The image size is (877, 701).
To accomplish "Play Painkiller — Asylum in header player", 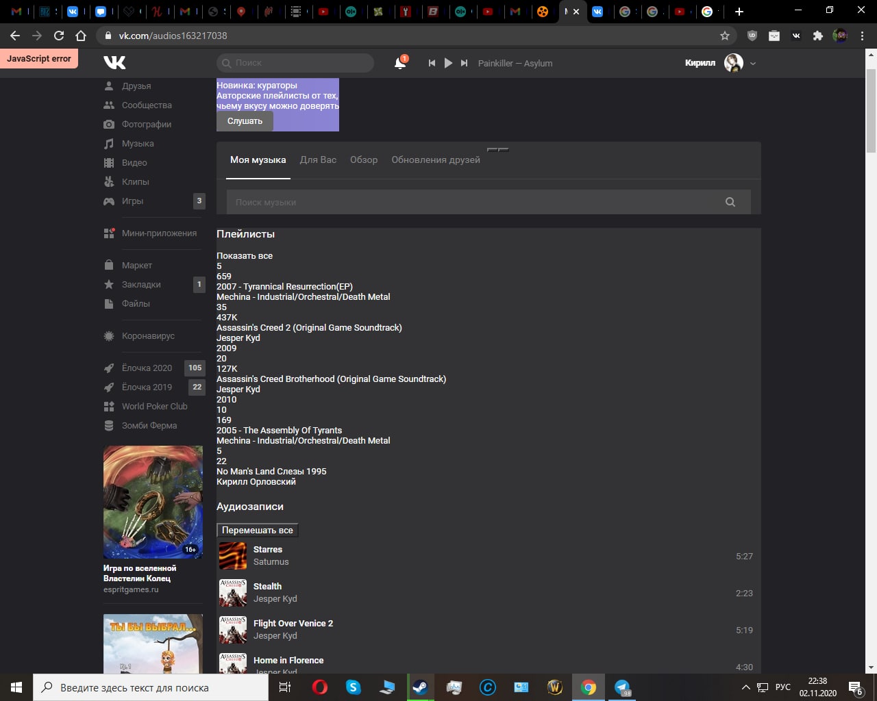I will (448, 63).
